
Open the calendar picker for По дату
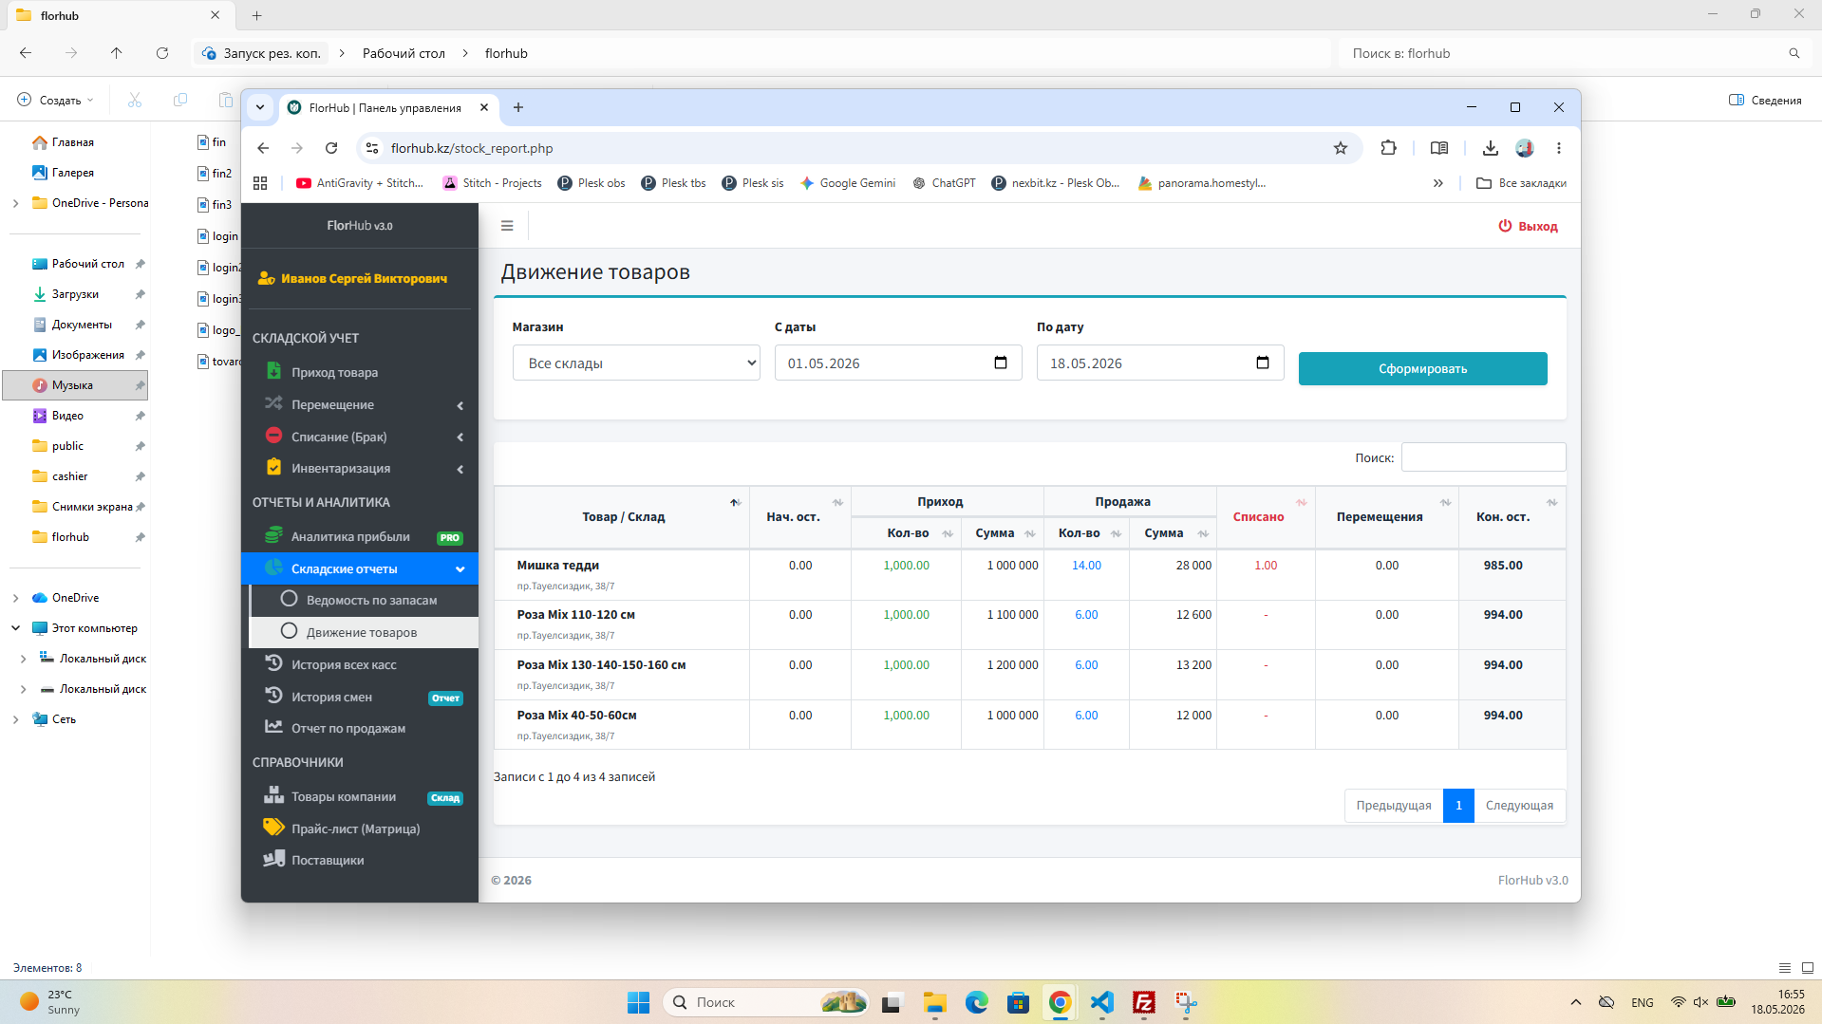(x=1263, y=363)
